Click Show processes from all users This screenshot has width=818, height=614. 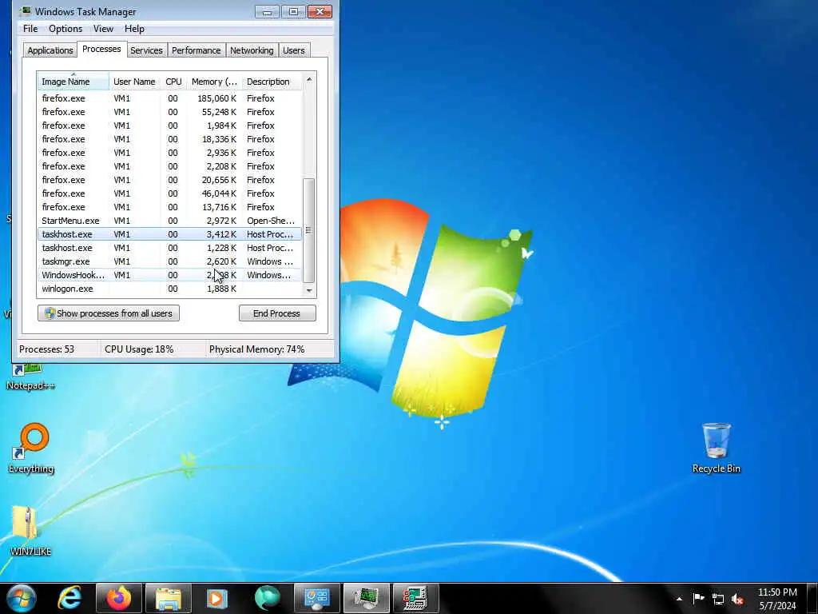(x=109, y=313)
